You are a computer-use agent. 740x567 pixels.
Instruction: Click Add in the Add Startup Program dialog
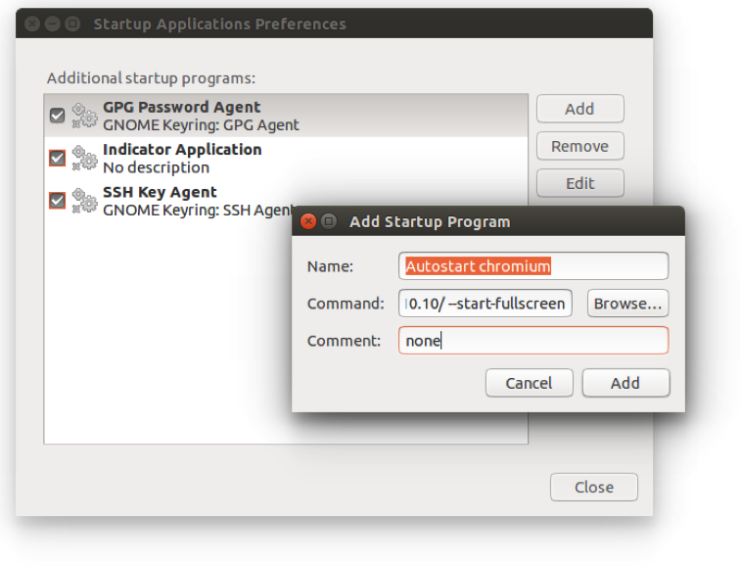[625, 383]
